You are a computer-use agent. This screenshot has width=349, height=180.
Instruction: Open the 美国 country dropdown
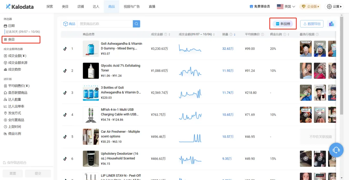pos(286,6)
